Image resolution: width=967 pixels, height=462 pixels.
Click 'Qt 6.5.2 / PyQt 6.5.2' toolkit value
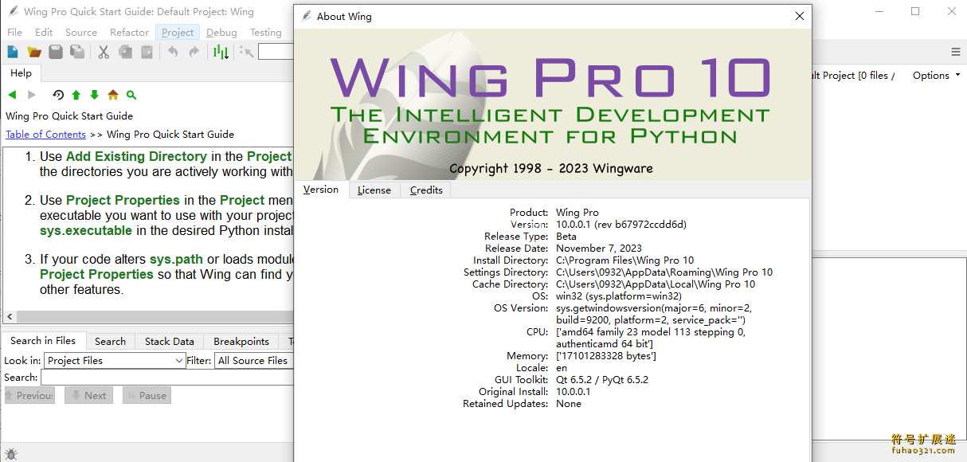[x=602, y=379]
